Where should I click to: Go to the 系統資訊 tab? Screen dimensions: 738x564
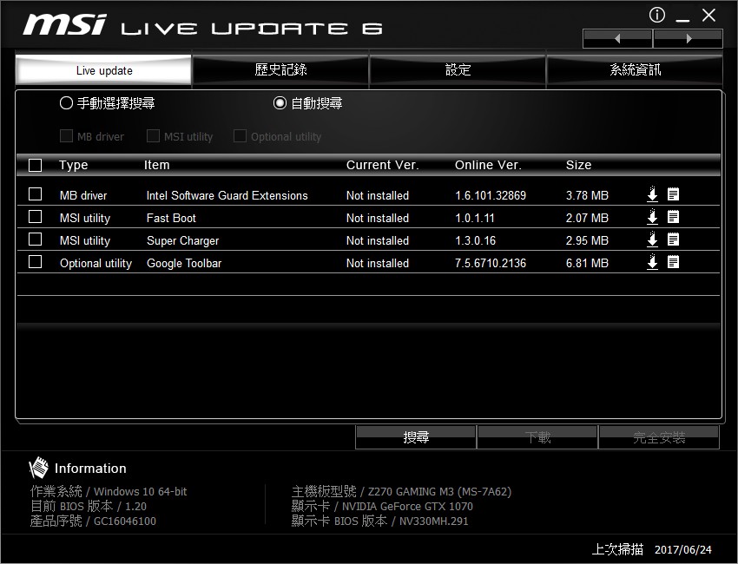click(635, 70)
